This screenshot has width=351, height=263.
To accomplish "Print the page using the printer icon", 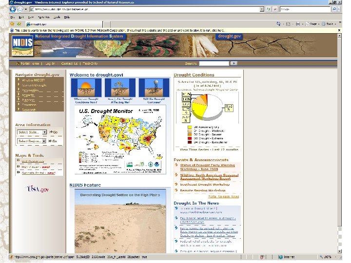I will point(298,24).
